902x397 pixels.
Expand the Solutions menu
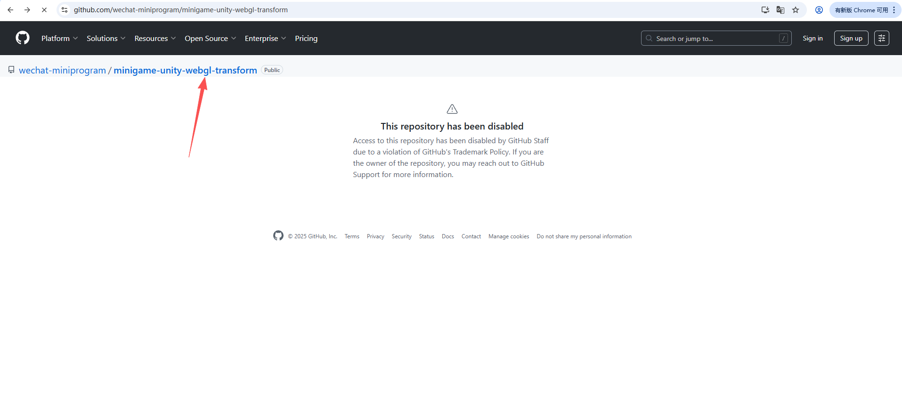(x=106, y=38)
